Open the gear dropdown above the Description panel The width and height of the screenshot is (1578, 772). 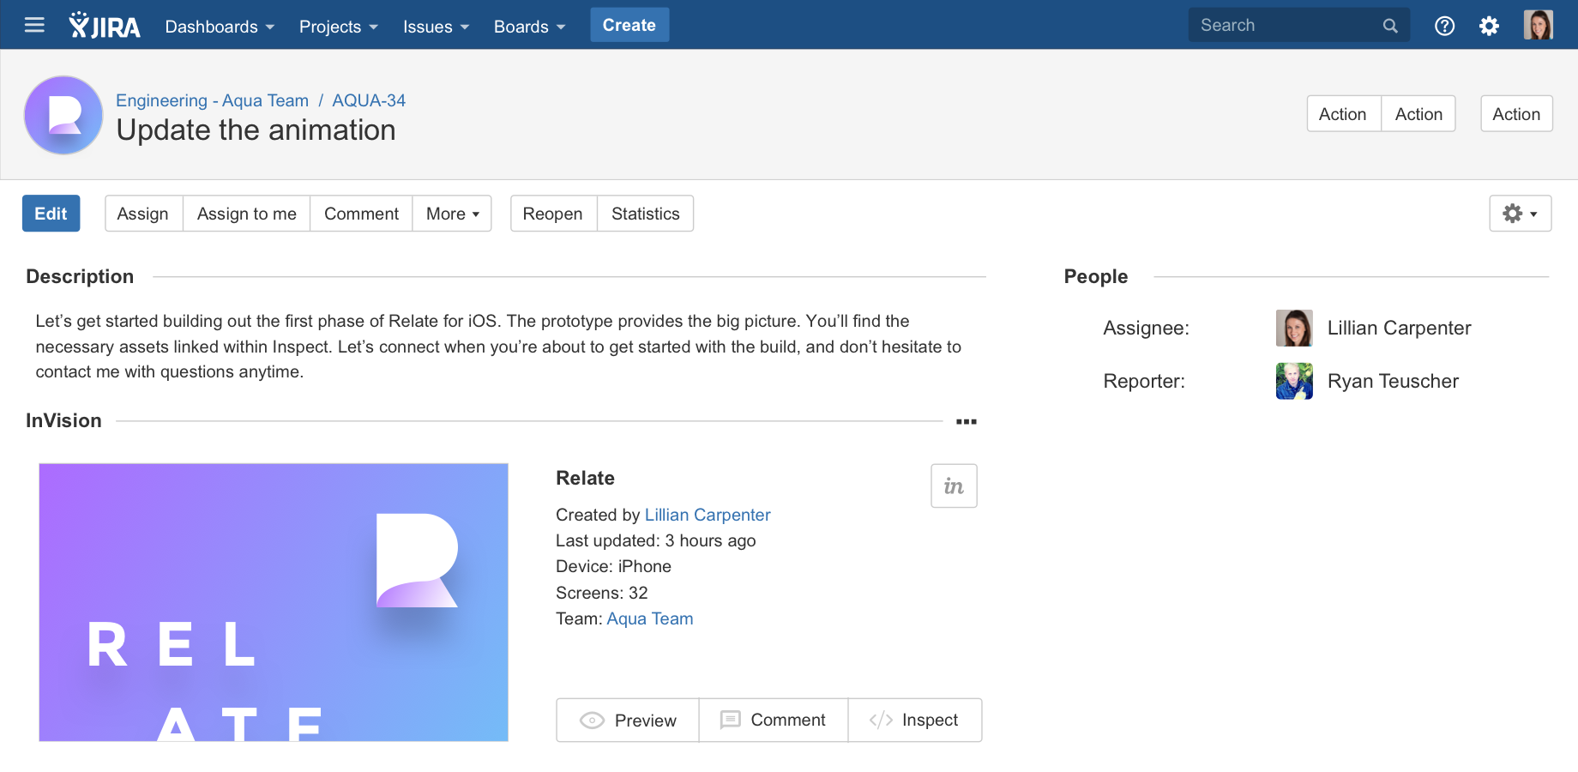tap(1520, 214)
